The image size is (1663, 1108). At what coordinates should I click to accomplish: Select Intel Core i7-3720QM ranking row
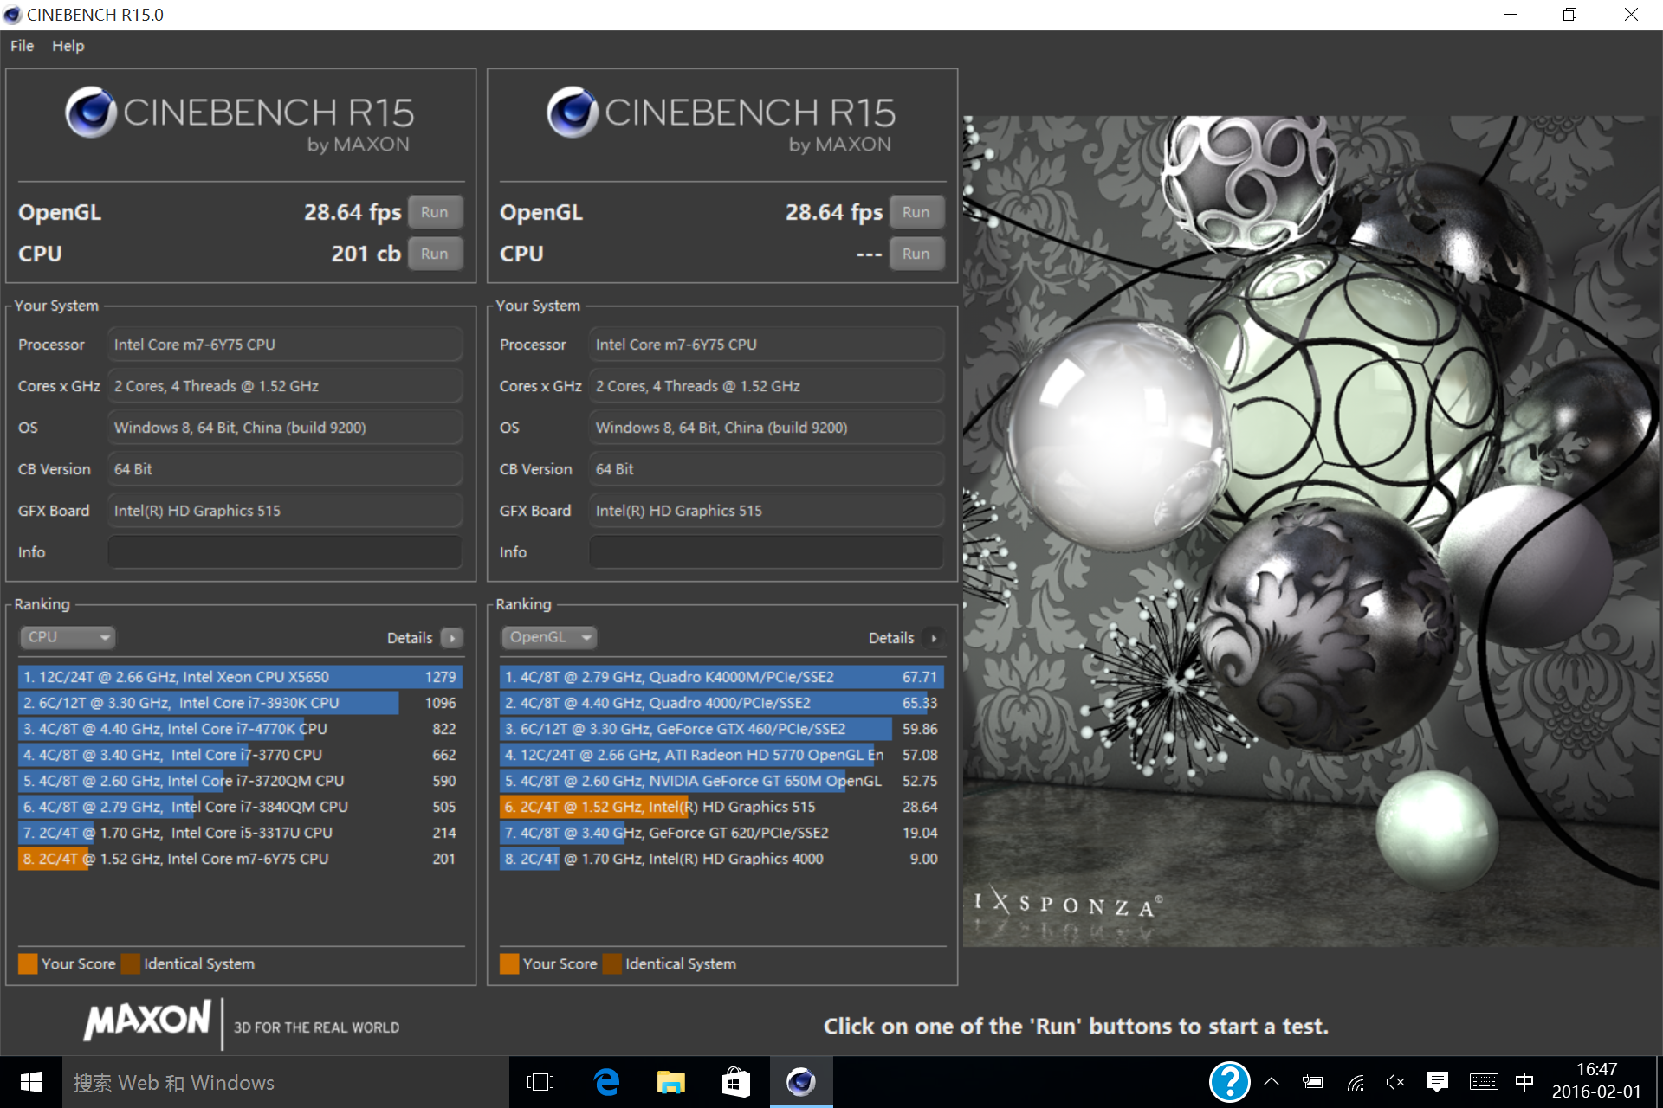pos(240,781)
